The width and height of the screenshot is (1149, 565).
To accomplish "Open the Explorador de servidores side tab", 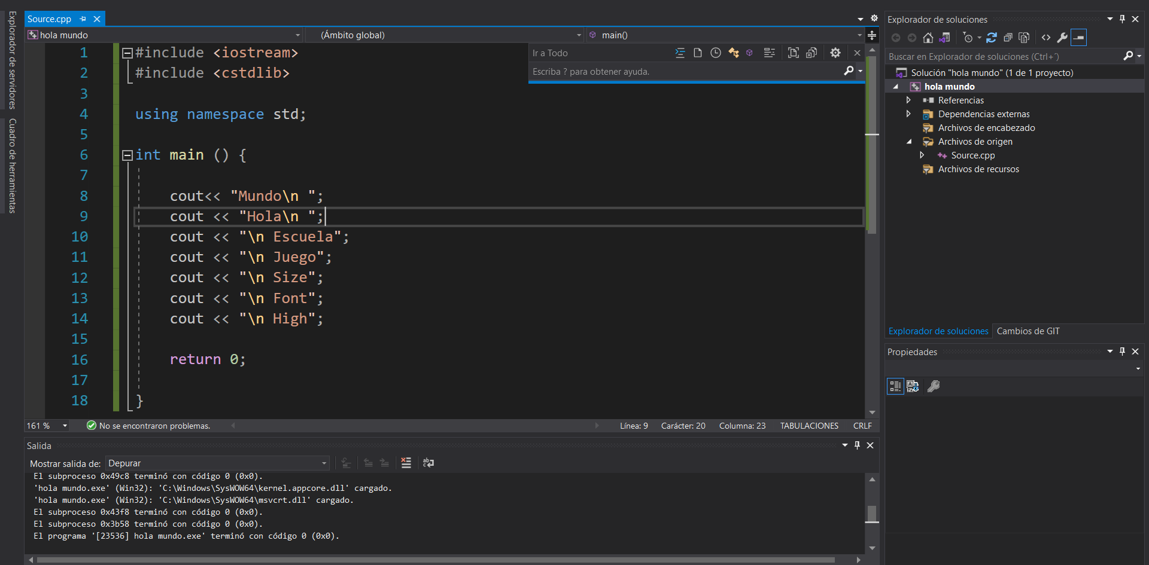I will [x=12, y=60].
